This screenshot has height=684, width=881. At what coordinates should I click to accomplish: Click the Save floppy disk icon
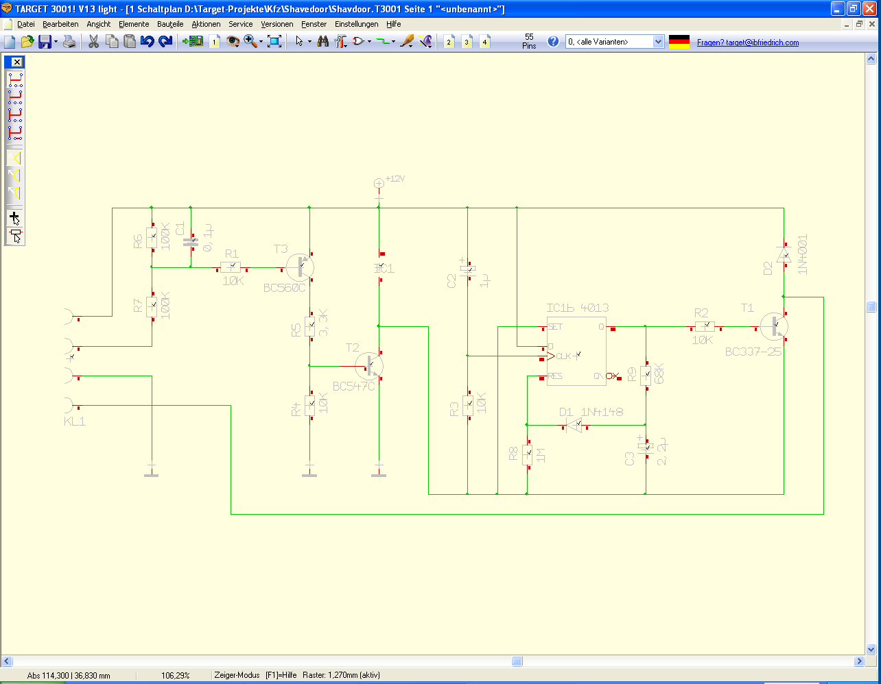(44, 42)
